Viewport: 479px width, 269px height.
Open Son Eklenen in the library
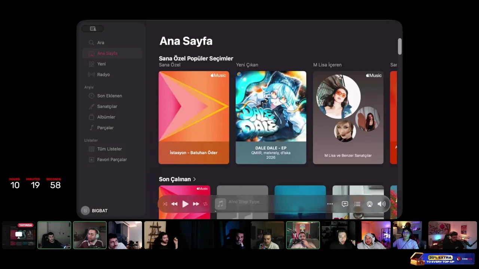(112, 96)
